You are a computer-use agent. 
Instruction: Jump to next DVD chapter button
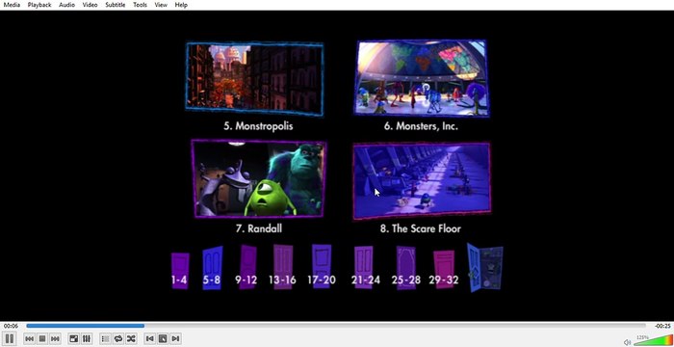click(x=175, y=339)
